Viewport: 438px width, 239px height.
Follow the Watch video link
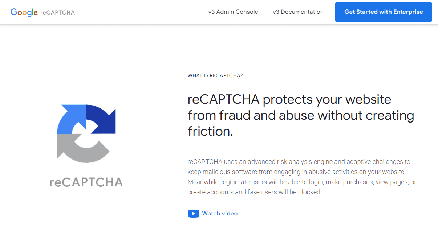pos(220,213)
